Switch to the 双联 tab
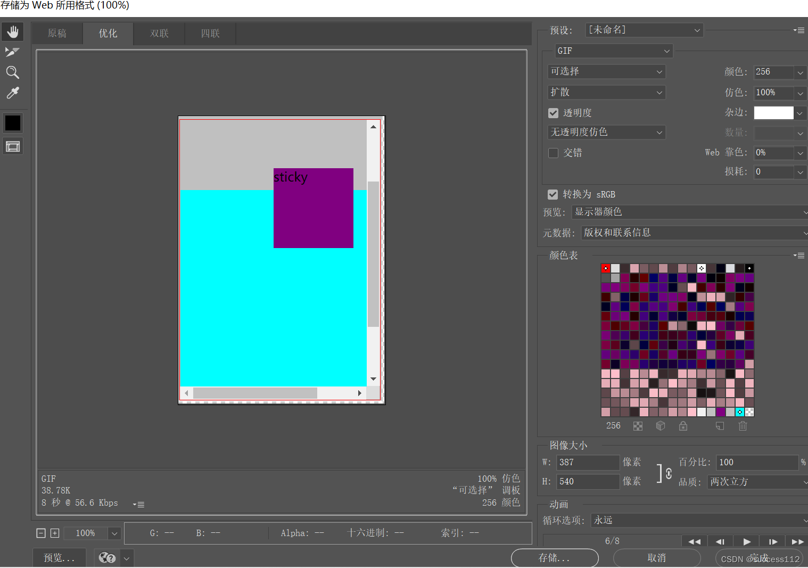The image size is (808, 568). point(159,34)
